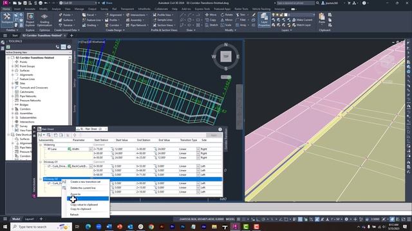Select the Mirror tool in Modify panel
Viewport: 412px width, 231px height.
[x=227, y=20]
